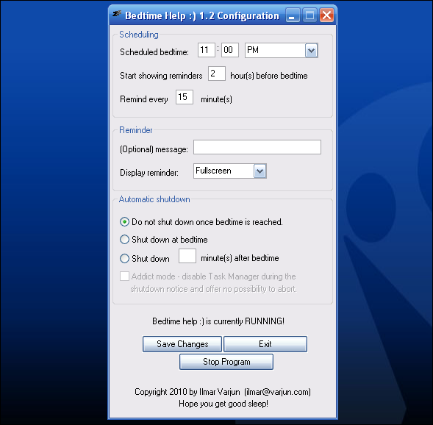The height and width of the screenshot is (425, 433).
Task: Close the Bedtime Help configuration window
Action: (326, 15)
